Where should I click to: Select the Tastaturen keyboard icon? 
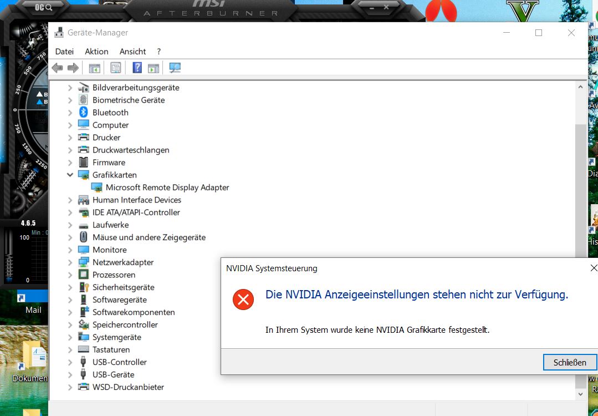84,349
